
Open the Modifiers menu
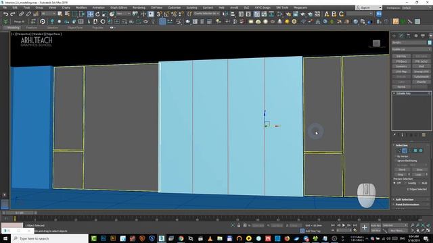81,7
